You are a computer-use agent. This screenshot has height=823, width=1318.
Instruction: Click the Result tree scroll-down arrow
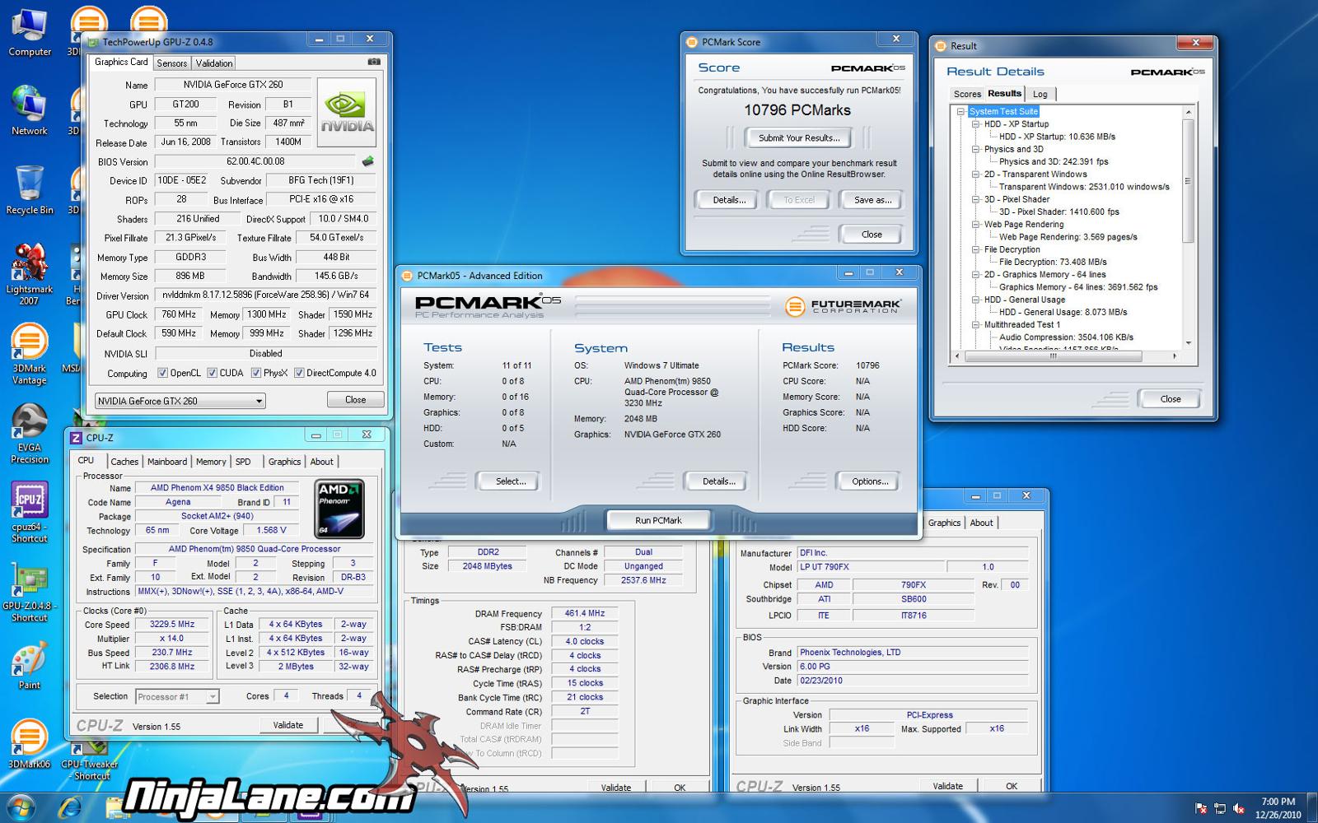[1188, 343]
